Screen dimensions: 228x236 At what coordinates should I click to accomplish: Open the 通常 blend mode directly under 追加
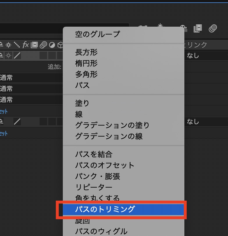[x=31, y=78]
